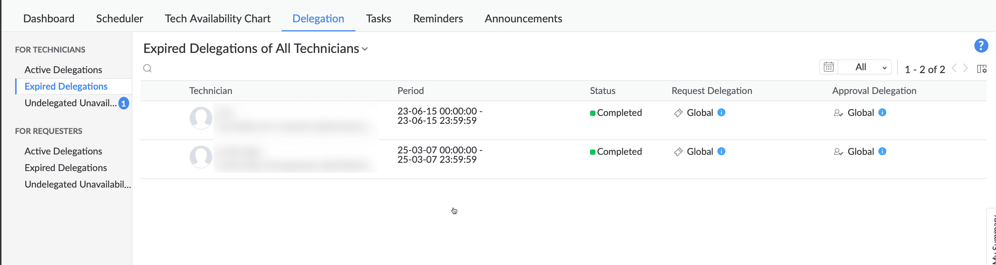Open the column chooser settings icon
996x265 pixels.
click(x=981, y=69)
